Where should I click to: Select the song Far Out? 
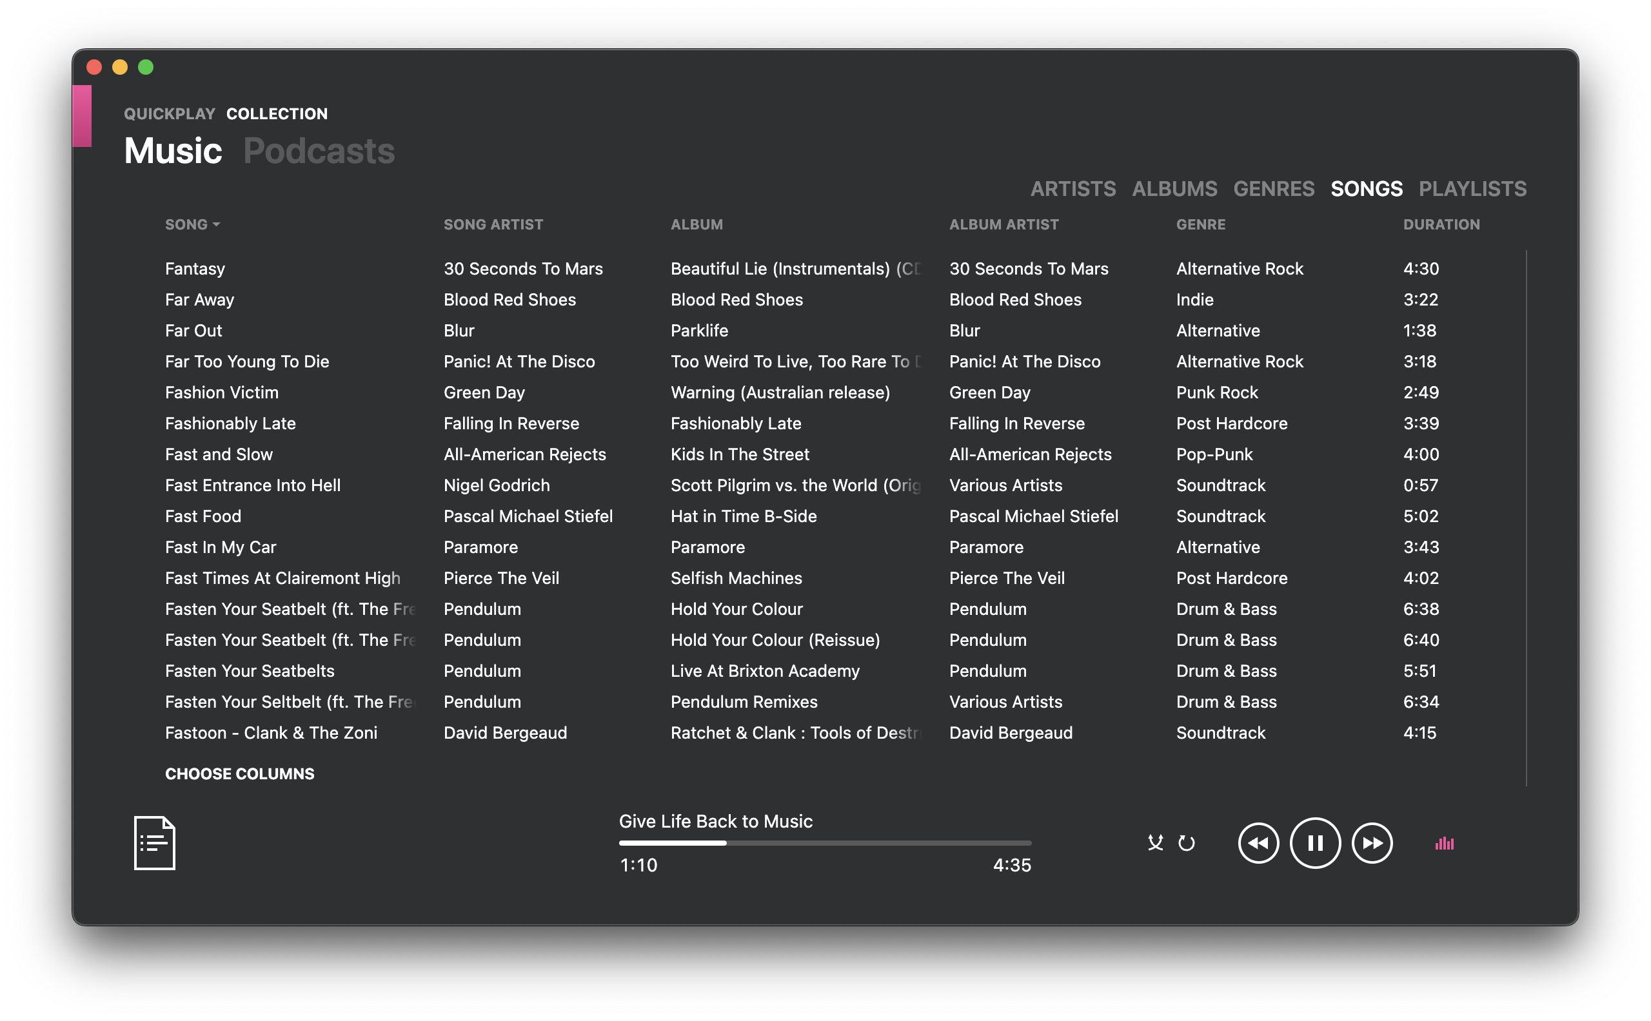pos(193,331)
